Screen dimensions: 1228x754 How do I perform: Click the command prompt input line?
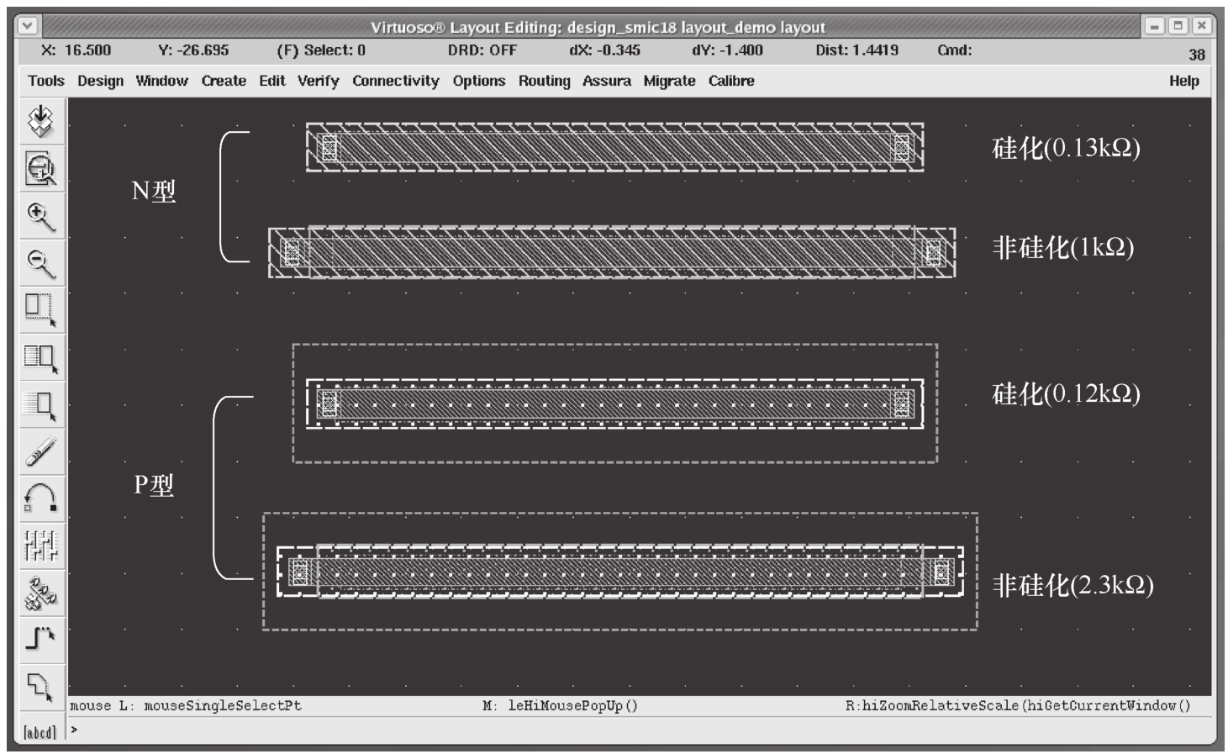point(639,730)
